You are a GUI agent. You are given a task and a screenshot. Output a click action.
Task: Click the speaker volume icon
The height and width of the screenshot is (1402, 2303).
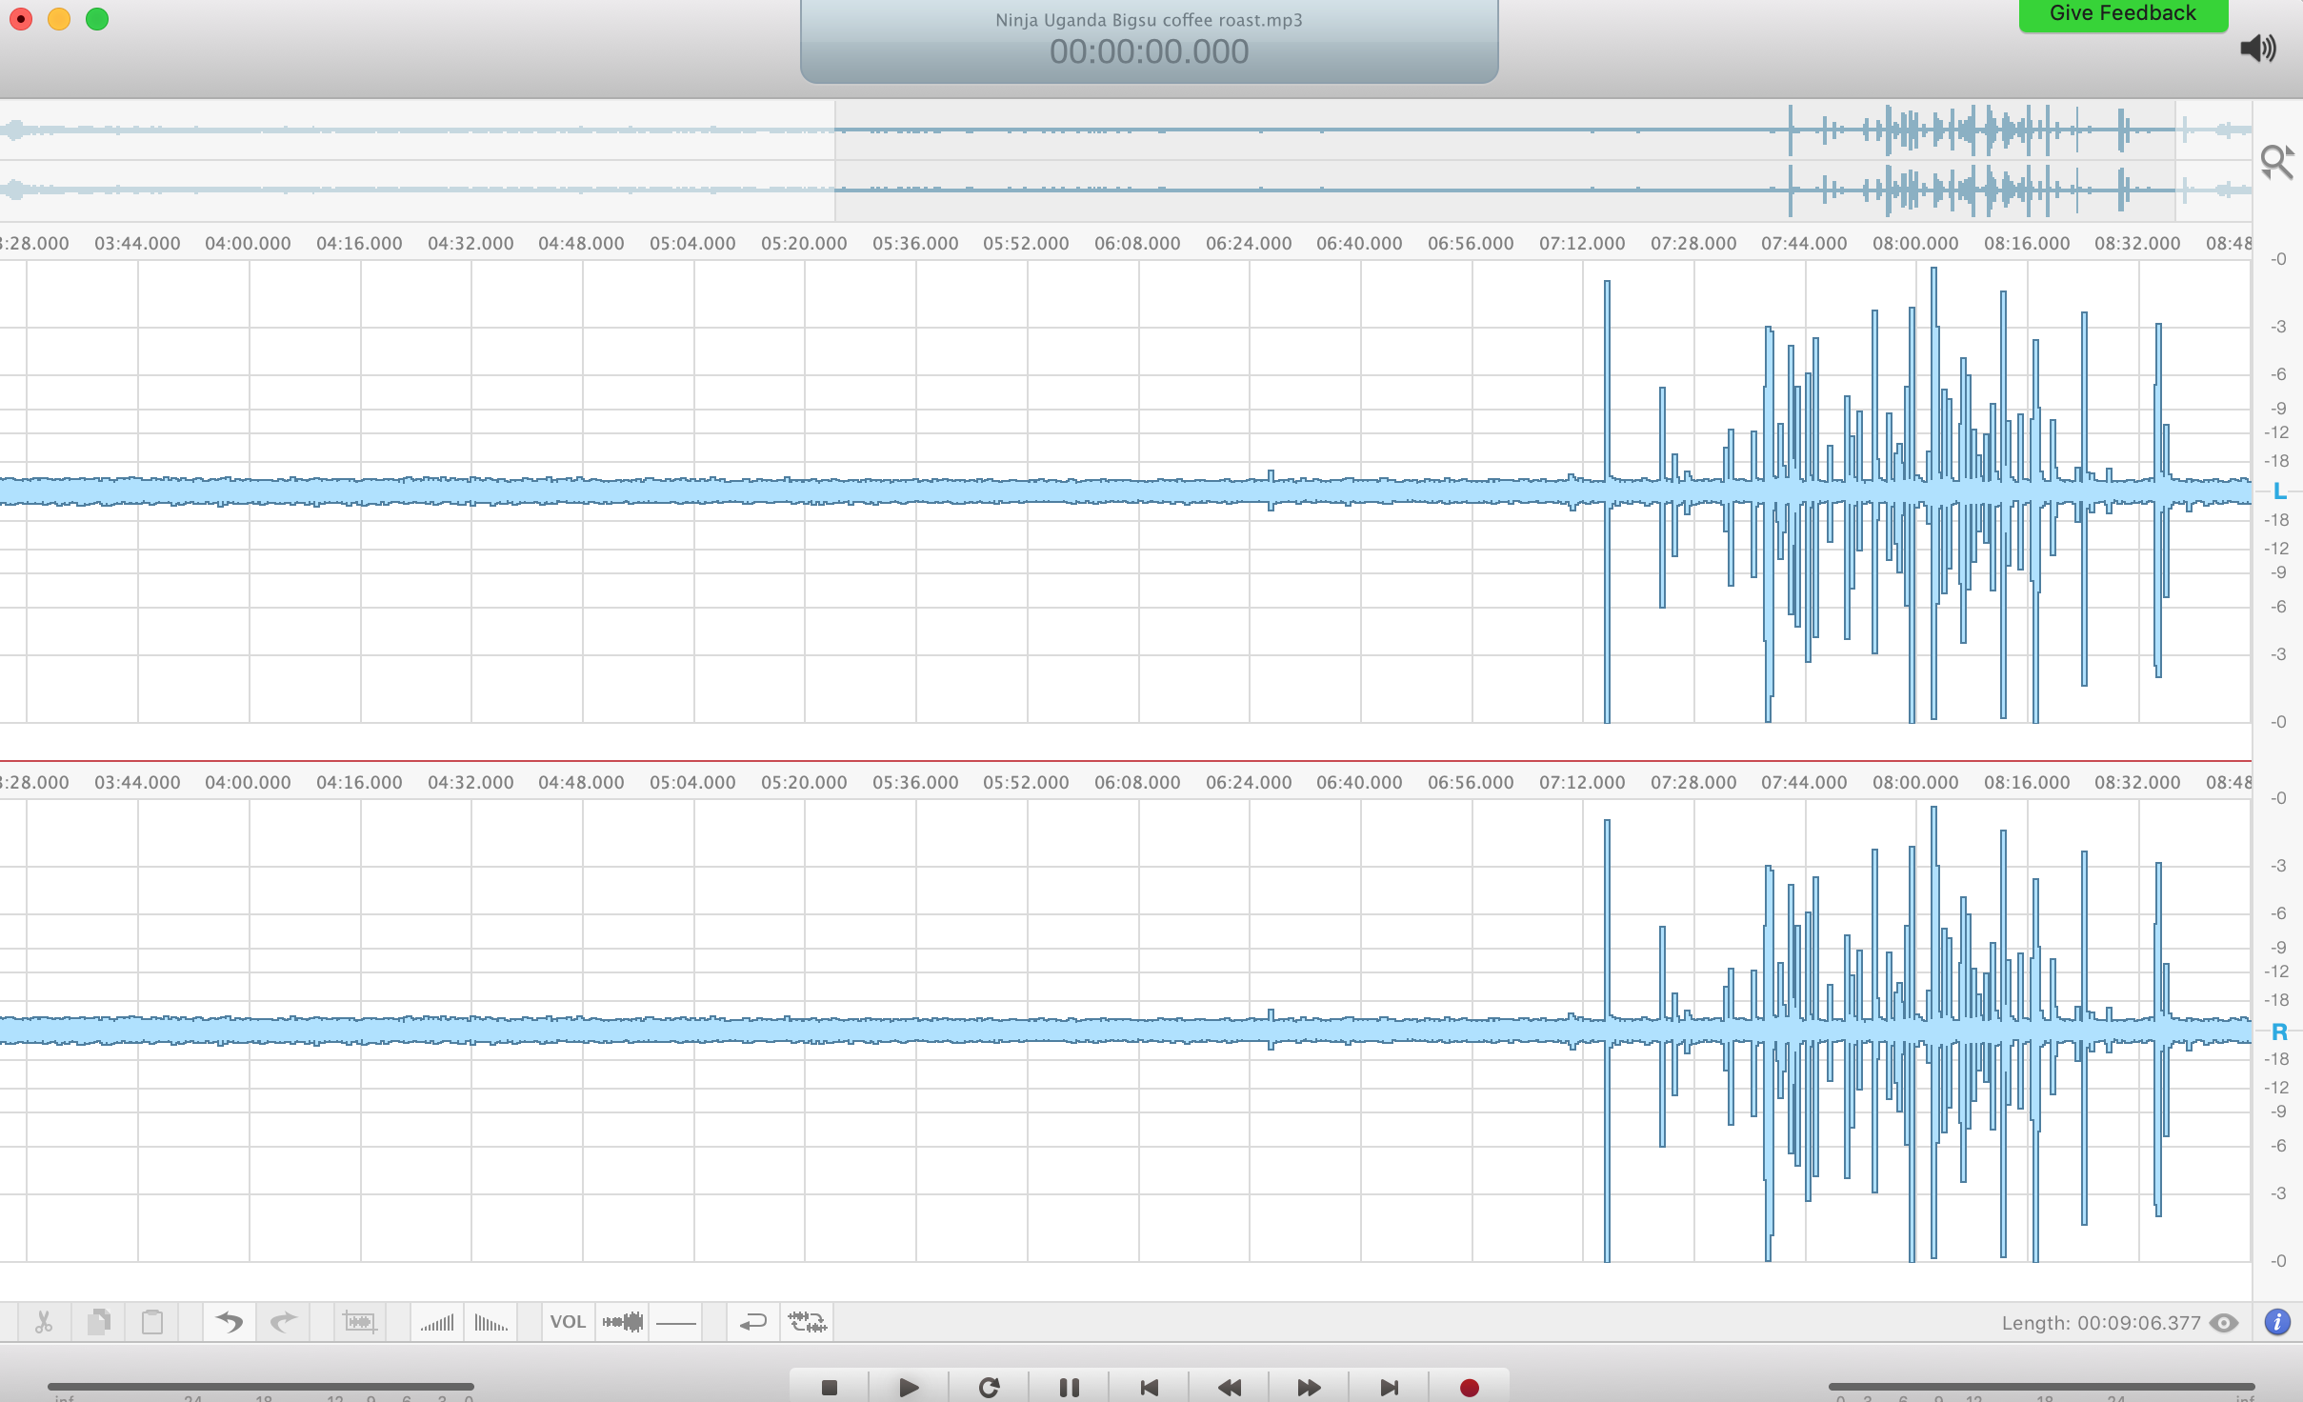(2257, 48)
